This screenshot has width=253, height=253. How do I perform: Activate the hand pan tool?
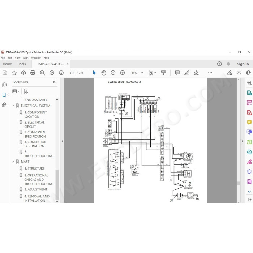tap(104, 73)
